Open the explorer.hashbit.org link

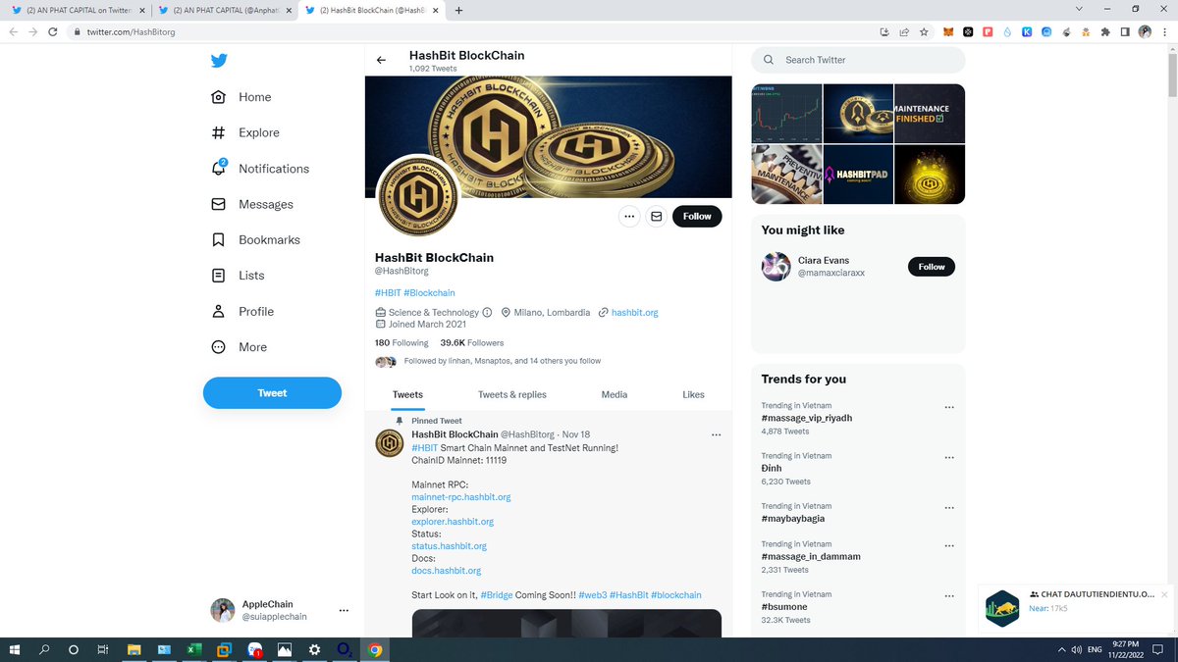pyautogui.click(x=453, y=522)
